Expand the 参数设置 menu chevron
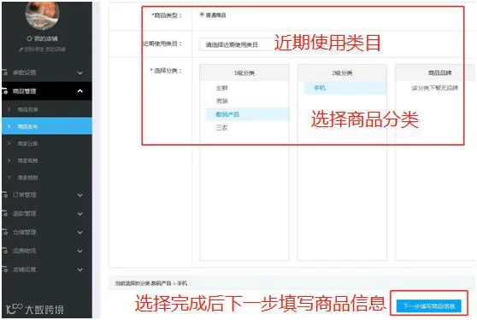This screenshot has height=320, width=477. pyautogui.click(x=80, y=73)
